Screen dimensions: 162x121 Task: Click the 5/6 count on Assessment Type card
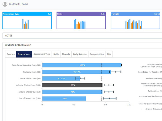click(x=50, y=14)
